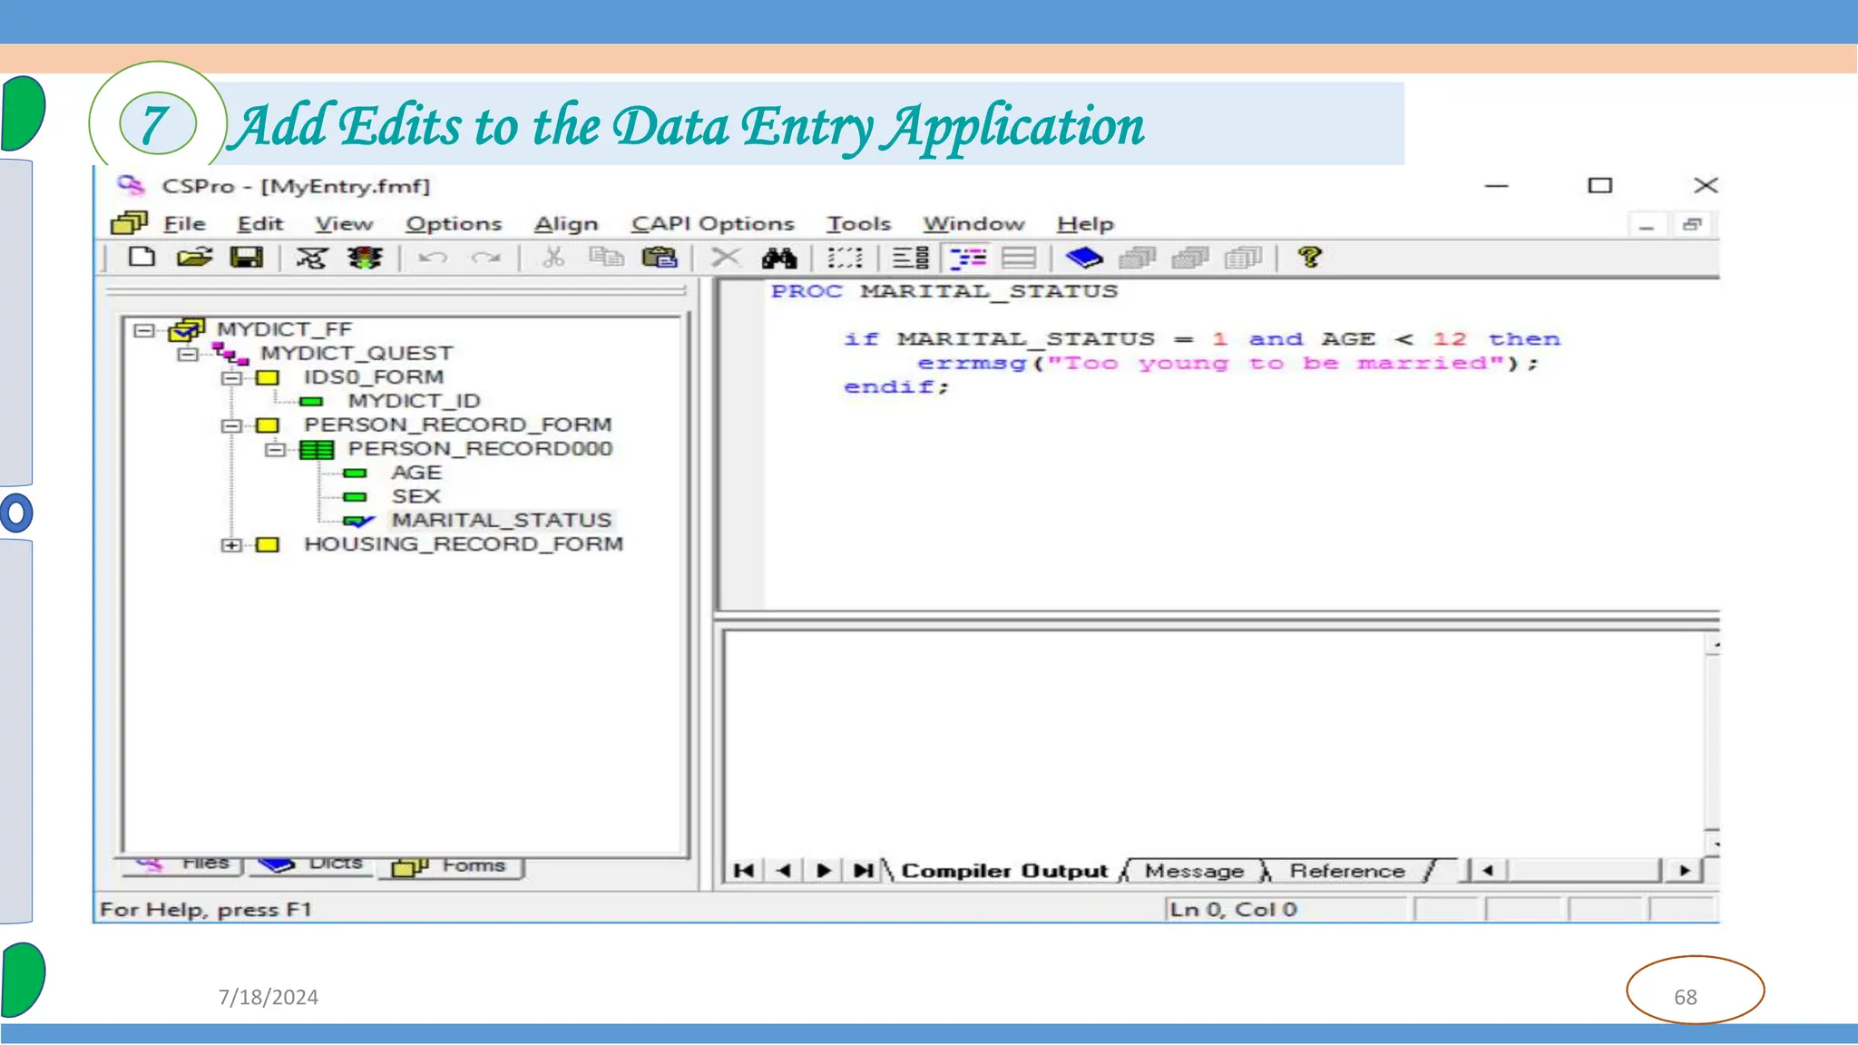Click the Run traffic light icon
The width and height of the screenshot is (1858, 1045).
tap(365, 258)
